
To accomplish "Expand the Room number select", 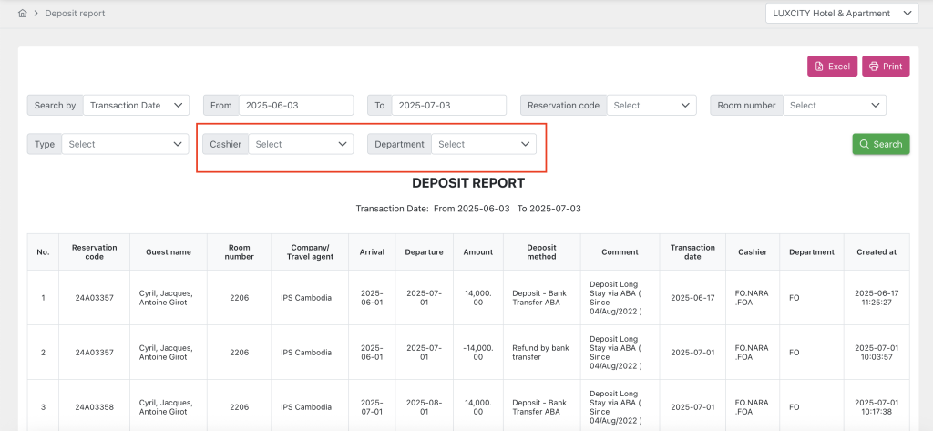I will (834, 106).
